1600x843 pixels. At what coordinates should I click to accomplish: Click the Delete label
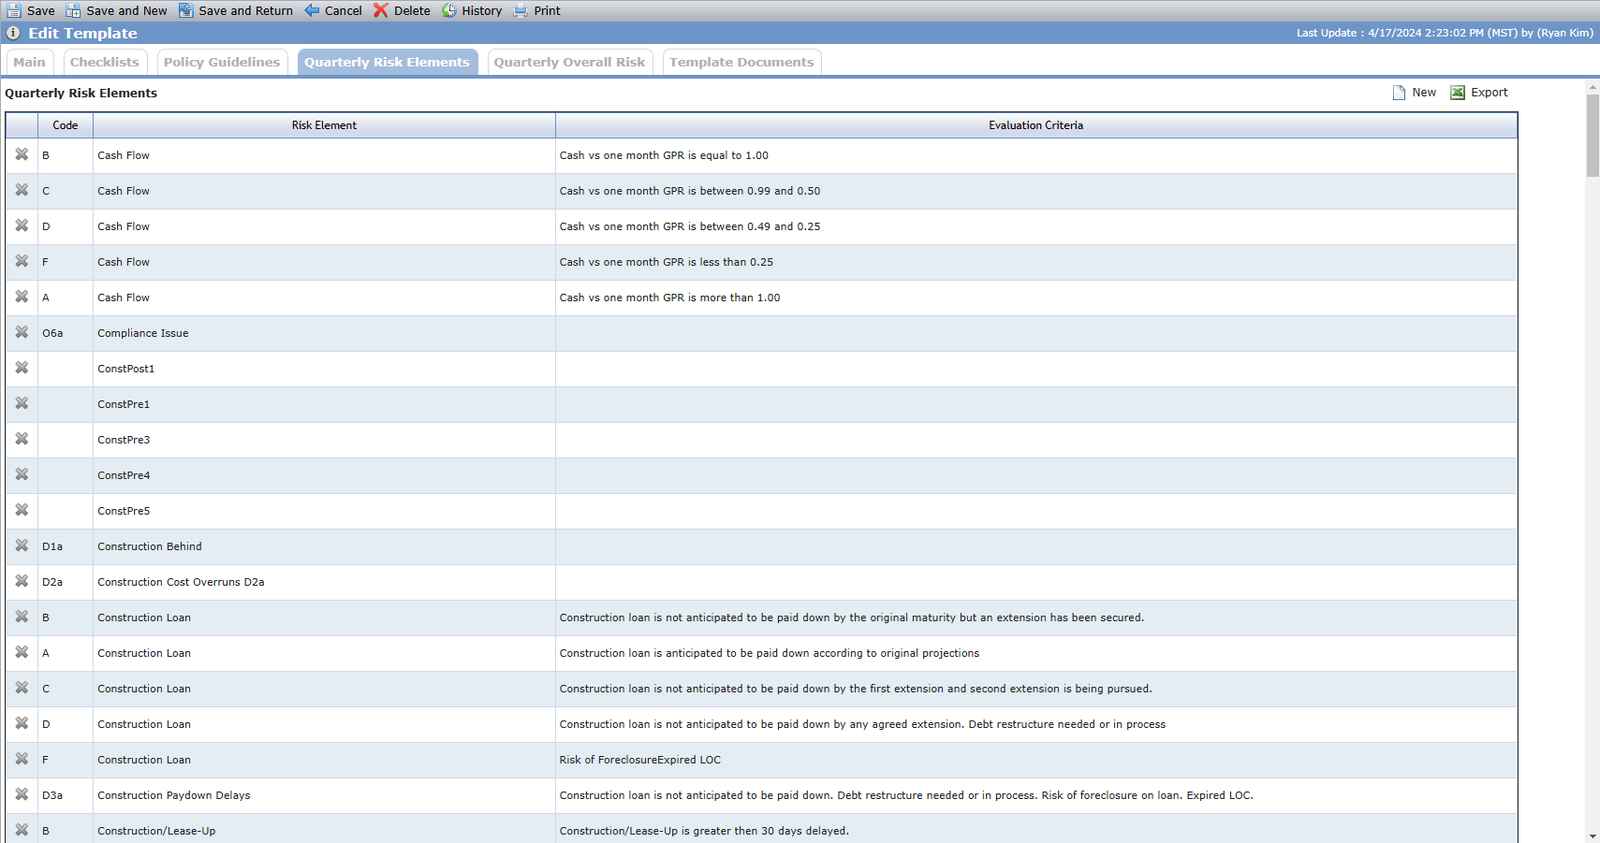coord(412,11)
